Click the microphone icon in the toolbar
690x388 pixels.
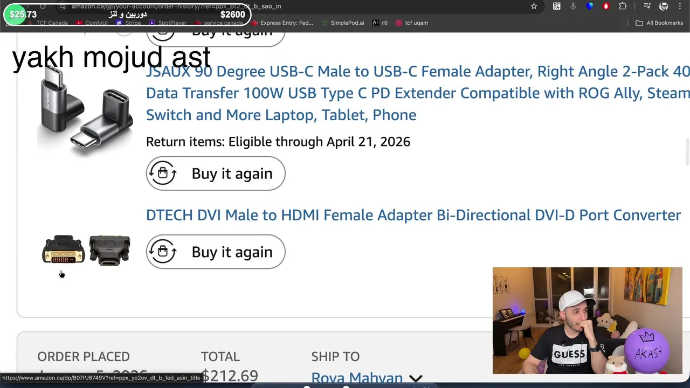pyautogui.click(x=573, y=6)
